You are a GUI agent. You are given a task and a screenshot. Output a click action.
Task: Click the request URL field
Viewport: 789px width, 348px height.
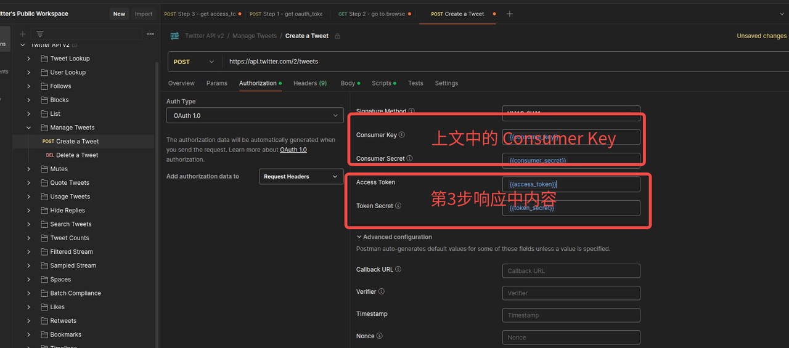505,62
